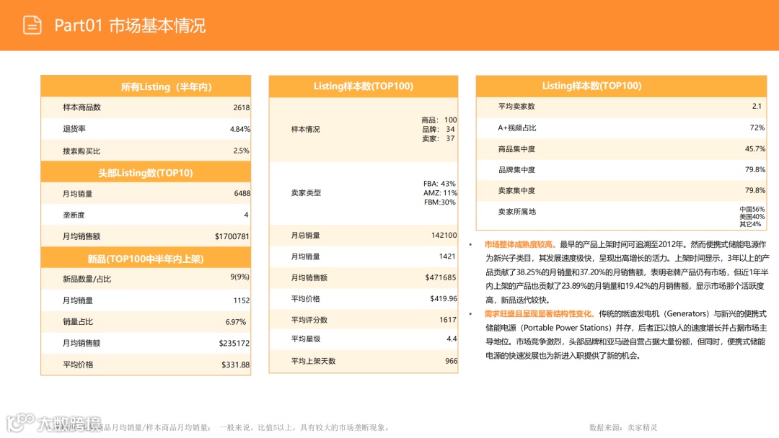Click the 品牌集中度 row label

tap(516, 170)
